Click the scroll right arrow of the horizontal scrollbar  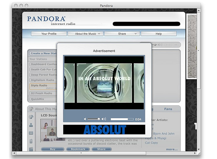click(x=195, y=153)
